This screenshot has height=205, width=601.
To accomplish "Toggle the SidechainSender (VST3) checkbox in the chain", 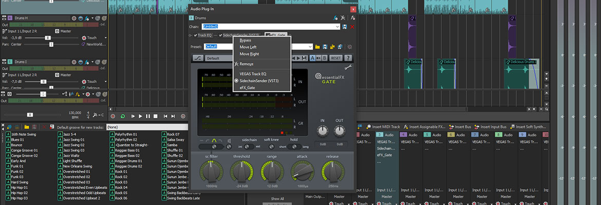I will click(220, 35).
